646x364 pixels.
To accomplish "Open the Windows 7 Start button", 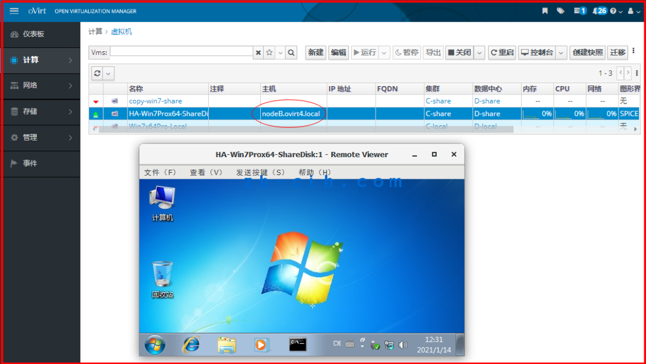I will (155, 345).
